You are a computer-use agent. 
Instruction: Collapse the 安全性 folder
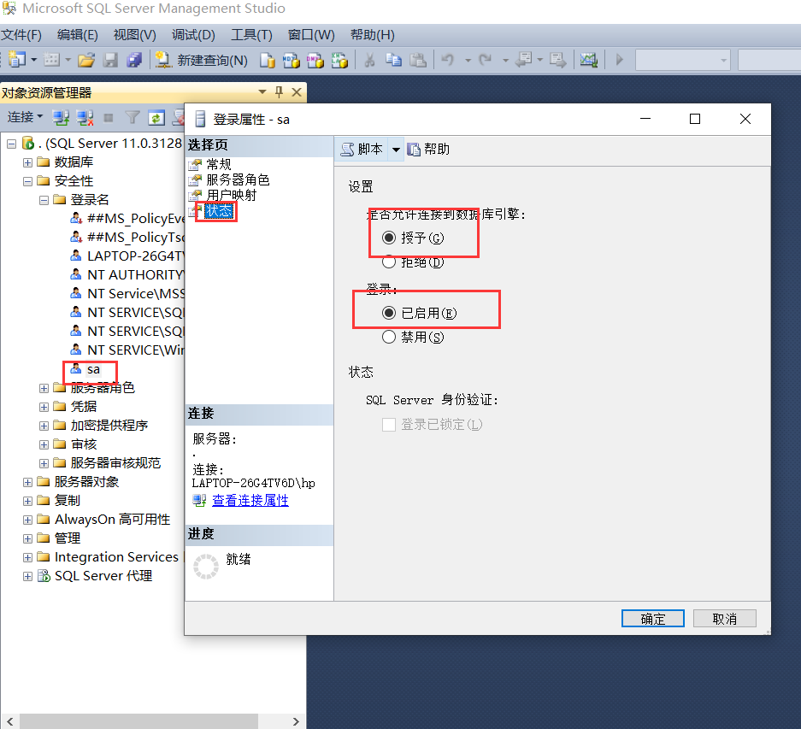tap(27, 181)
